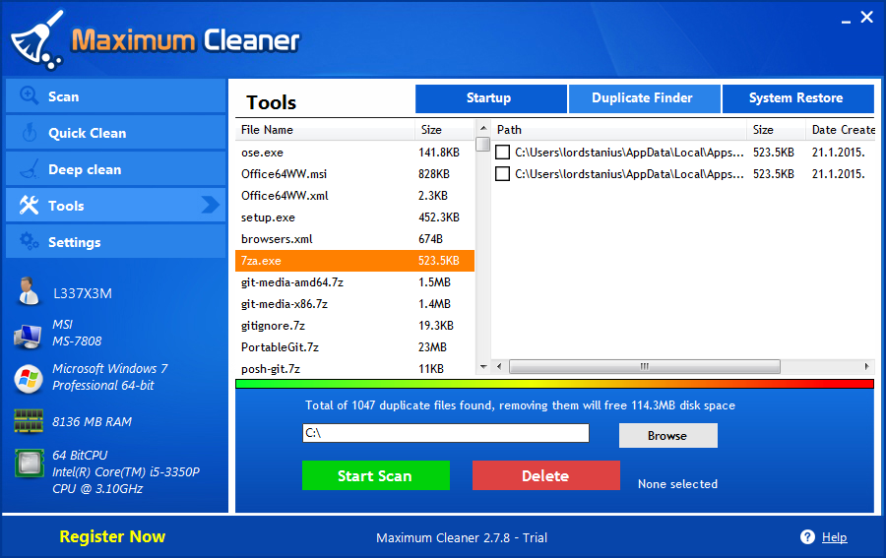Open the Scan section
This screenshot has width=886, height=558.
coord(116,96)
